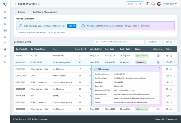Open the bar chart analytics icon

(x=5, y=37)
